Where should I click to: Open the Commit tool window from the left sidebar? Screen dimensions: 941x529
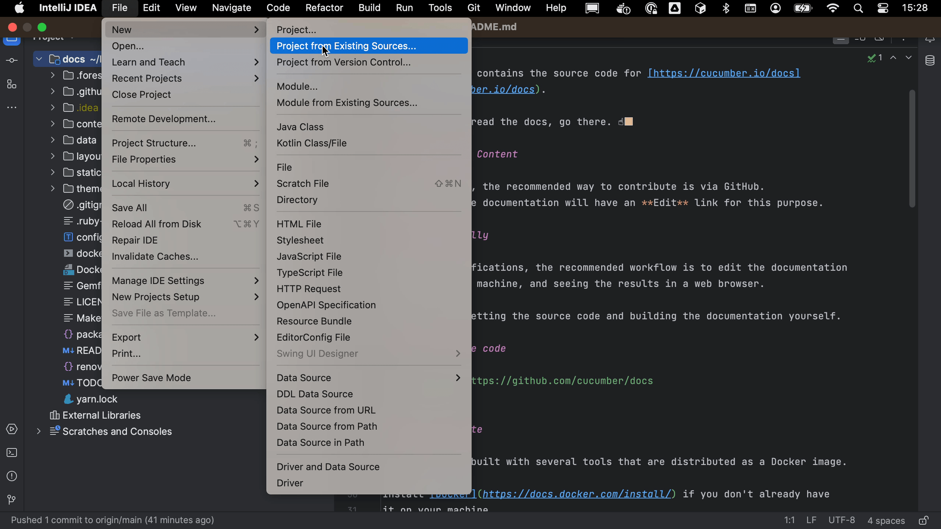point(12,60)
